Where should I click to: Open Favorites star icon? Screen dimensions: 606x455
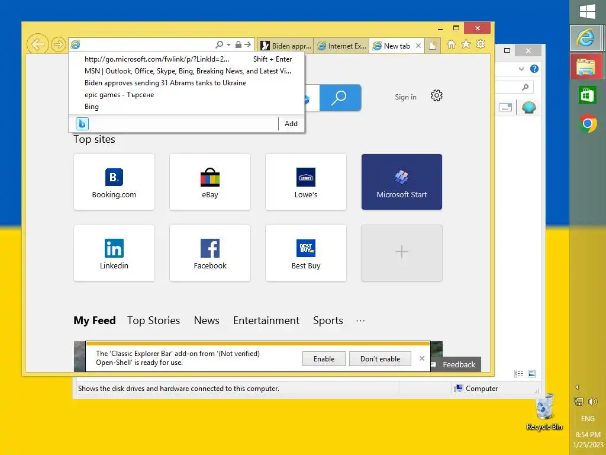click(x=466, y=44)
